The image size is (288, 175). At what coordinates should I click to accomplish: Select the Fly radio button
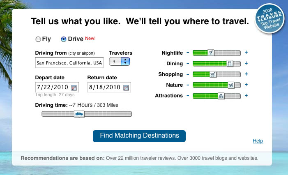[38, 39]
